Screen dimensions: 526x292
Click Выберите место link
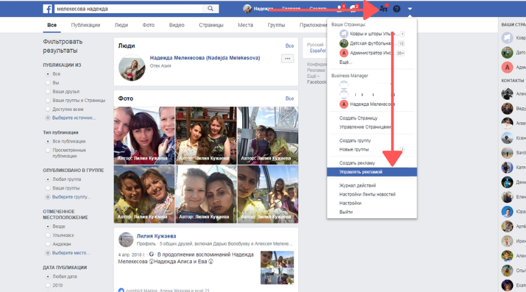(x=71, y=253)
